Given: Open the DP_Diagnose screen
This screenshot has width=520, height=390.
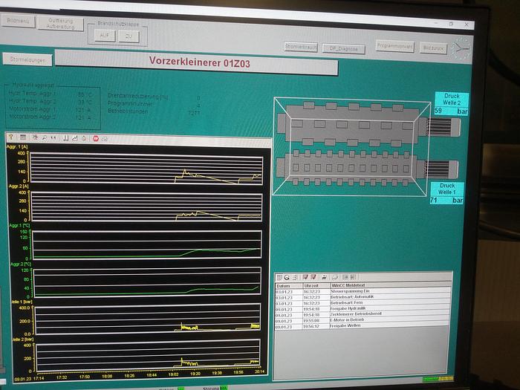Looking at the screenshot, I should (344, 48).
